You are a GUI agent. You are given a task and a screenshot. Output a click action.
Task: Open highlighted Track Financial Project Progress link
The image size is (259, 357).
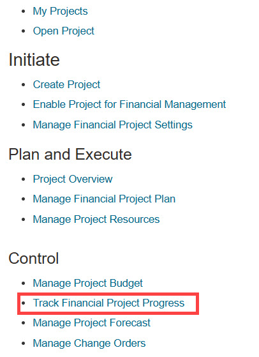108,303
